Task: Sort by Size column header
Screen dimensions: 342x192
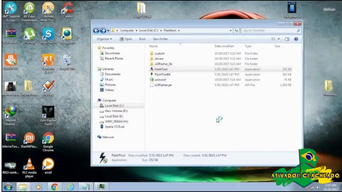Action: click(x=277, y=46)
